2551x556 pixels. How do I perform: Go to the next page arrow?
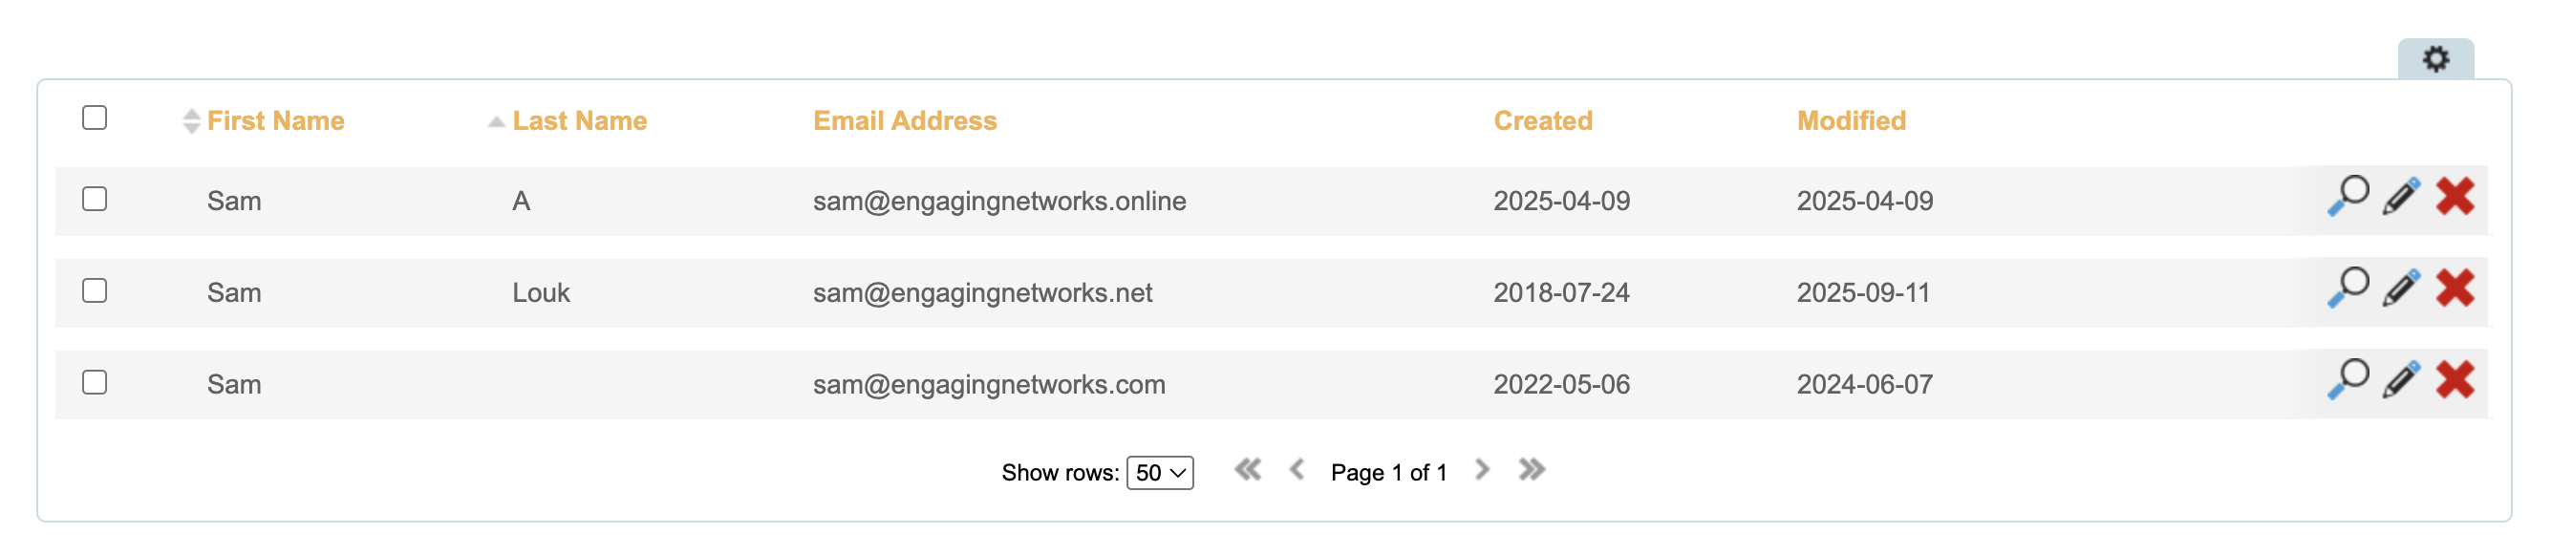click(1482, 470)
